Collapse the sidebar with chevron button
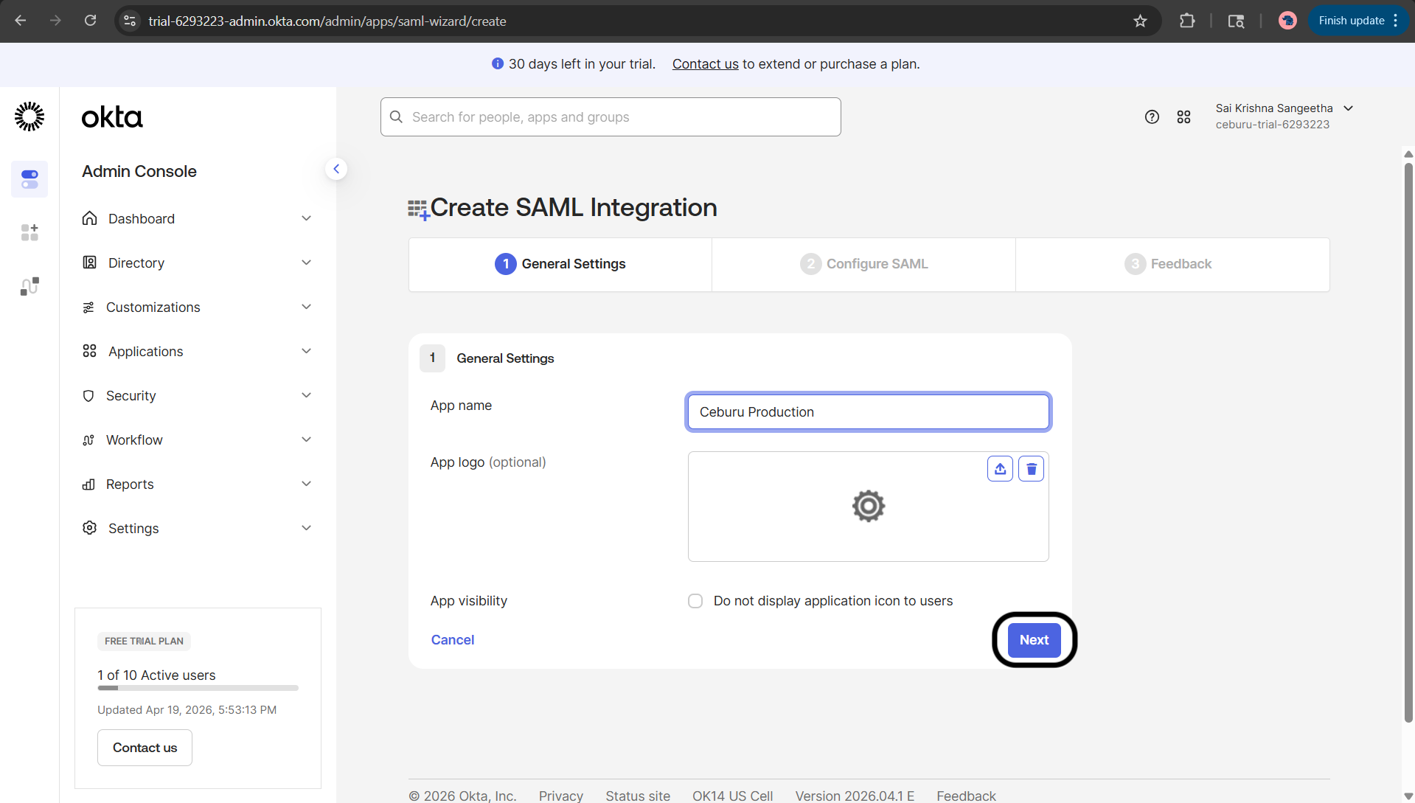This screenshot has height=803, width=1415. pyautogui.click(x=336, y=169)
